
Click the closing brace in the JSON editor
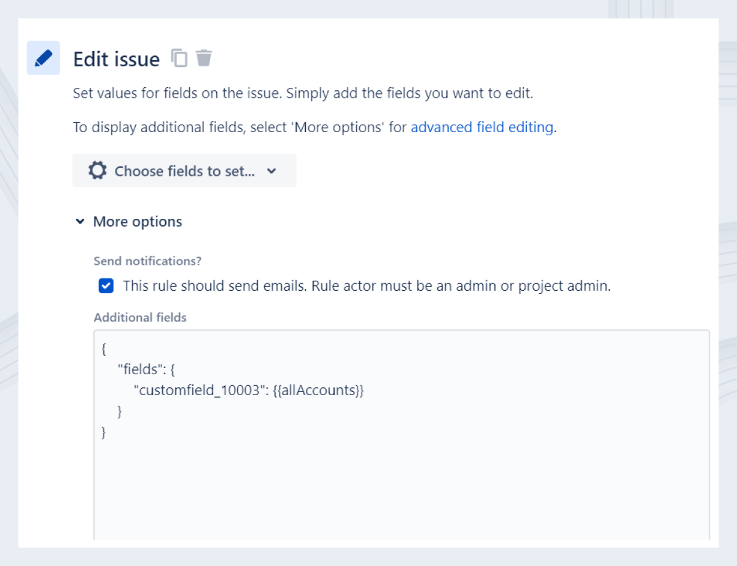[103, 432]
